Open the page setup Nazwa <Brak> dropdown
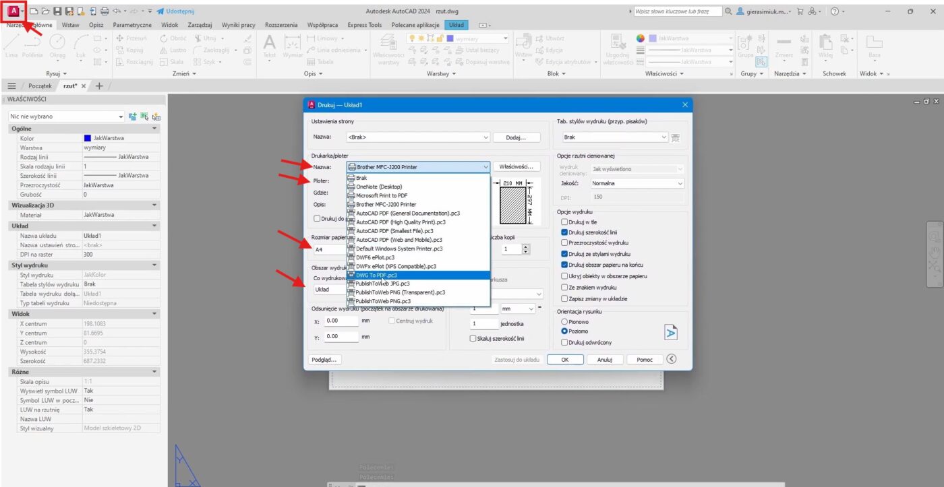Image resolution: width=944 pixels, height=487 pixels. (418, 137)
